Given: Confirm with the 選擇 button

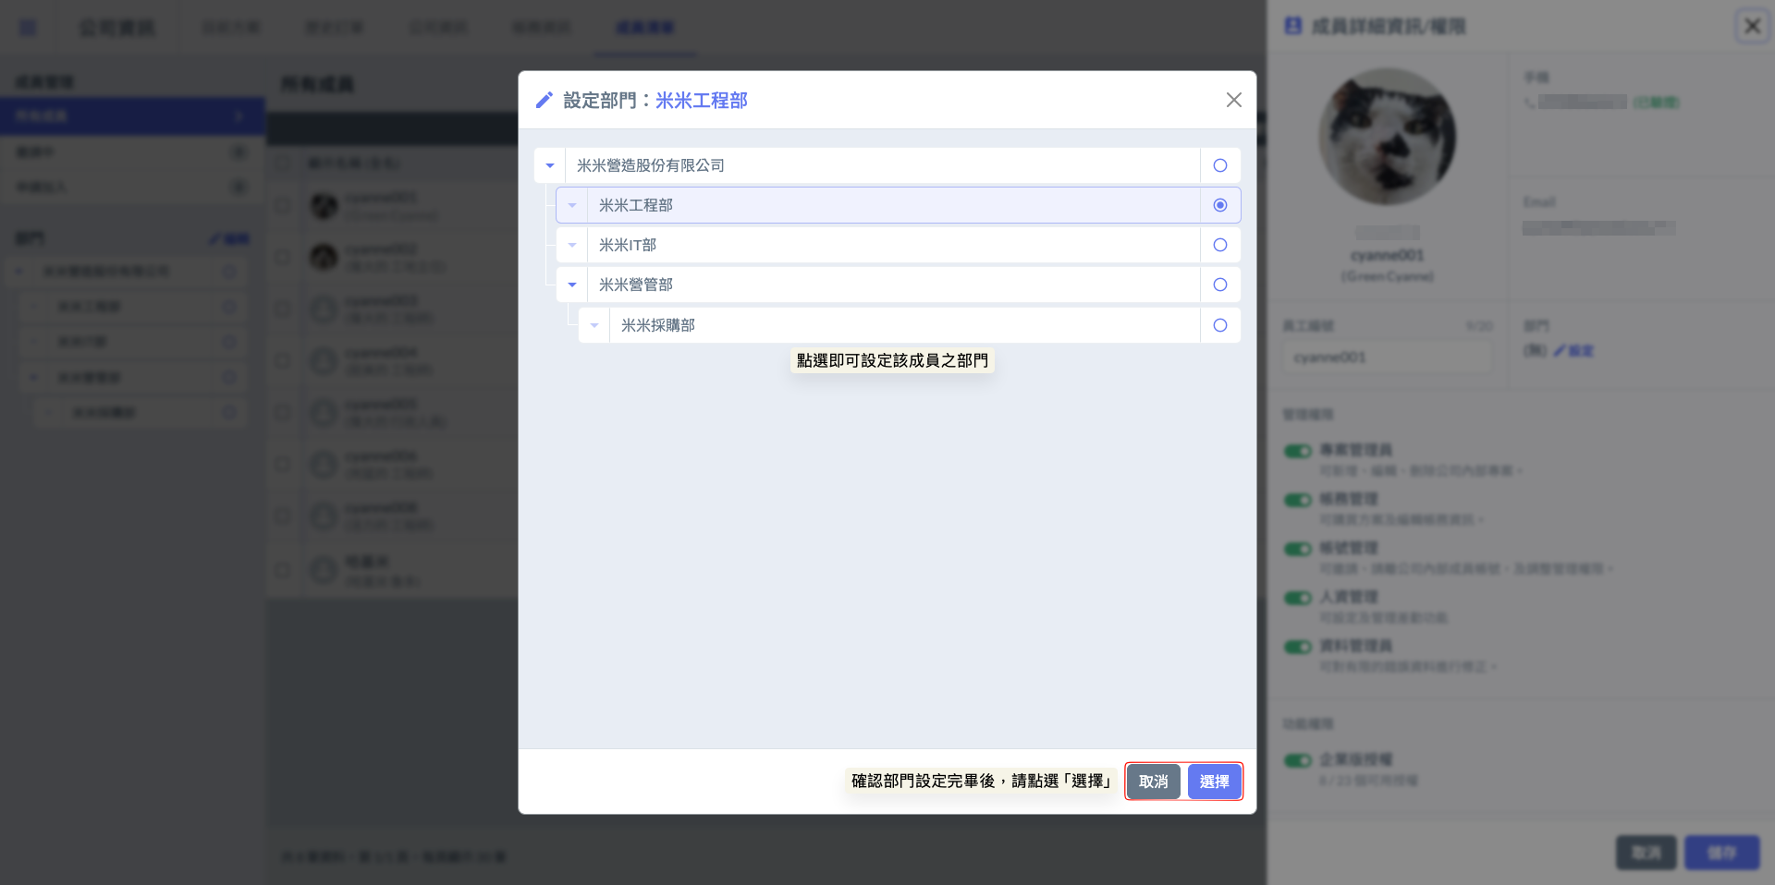Looking at the screenshot, I should [1214, 782].
